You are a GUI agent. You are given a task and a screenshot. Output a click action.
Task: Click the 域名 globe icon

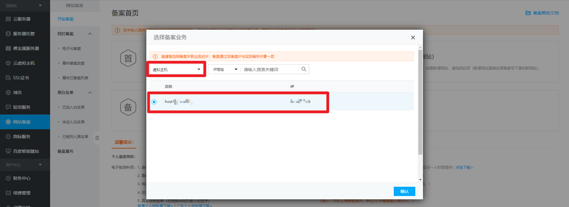[x=8, y=92]
